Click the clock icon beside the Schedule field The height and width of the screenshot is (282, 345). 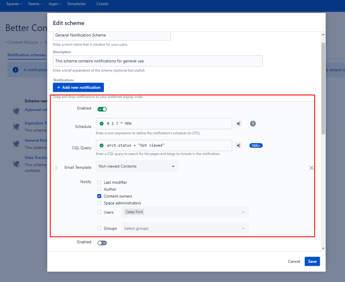[253, 124]
